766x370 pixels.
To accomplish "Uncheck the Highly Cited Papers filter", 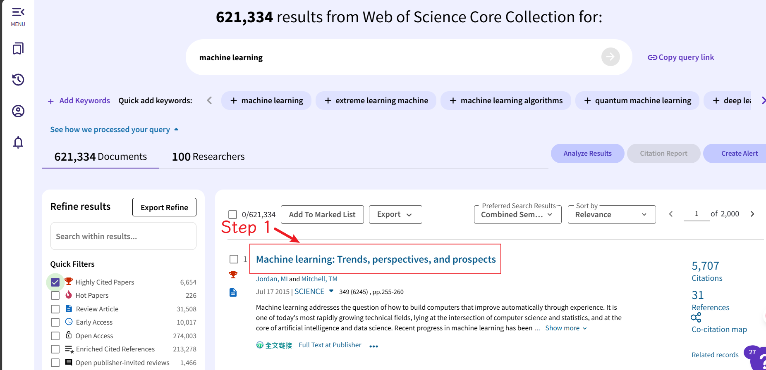I will pyautogui.click(x=55, y=282).
